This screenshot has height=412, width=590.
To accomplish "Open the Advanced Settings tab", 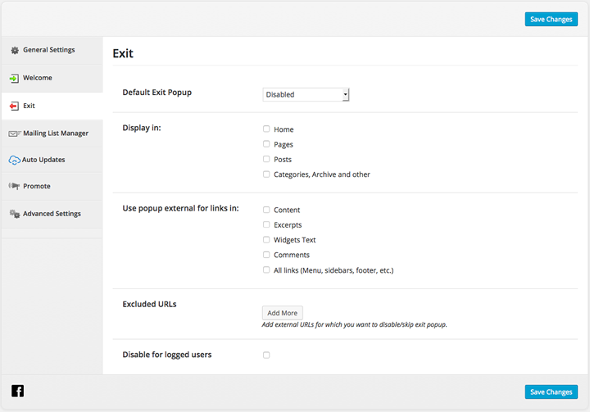I will [52, 214].
